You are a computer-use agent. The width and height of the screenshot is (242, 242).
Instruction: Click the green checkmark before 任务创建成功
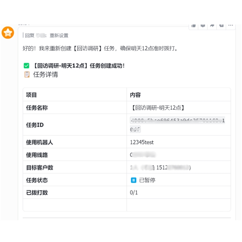coord(26,66)
